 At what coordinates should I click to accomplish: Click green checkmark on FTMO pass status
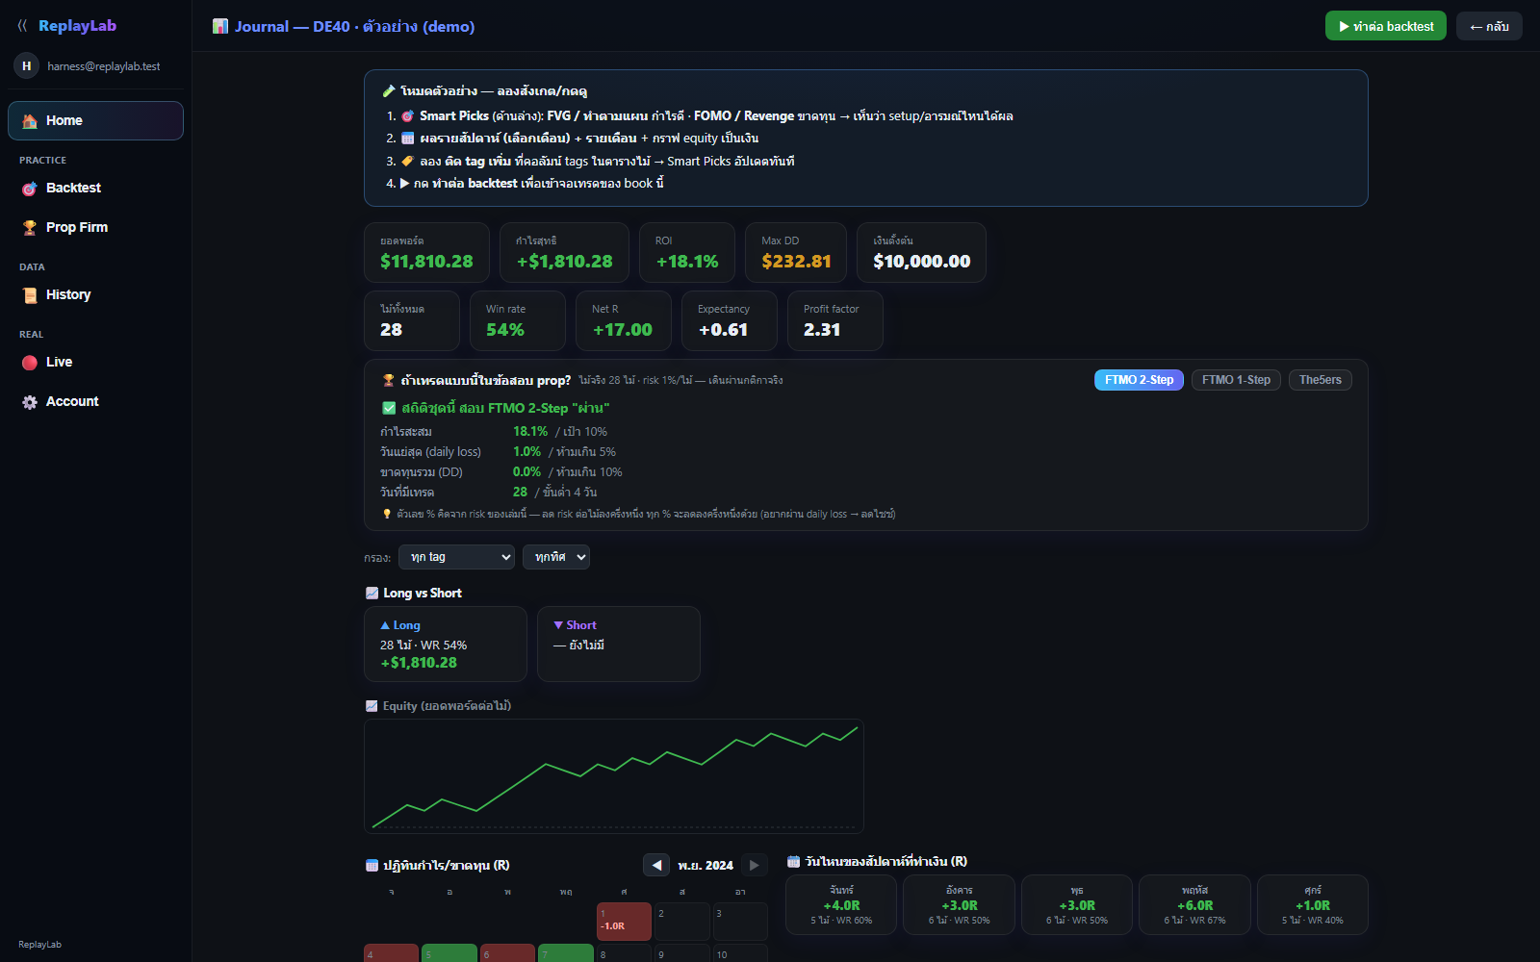[389, 408]
